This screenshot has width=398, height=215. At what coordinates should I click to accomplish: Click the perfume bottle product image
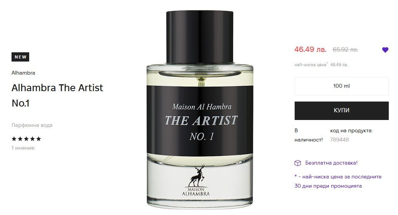tap(200, 109)
